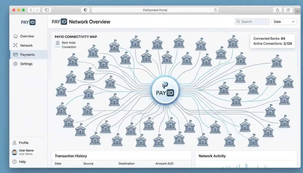Select Payments in the sidebar
Screen dimensions: 303x173
[x=28, y=55]
